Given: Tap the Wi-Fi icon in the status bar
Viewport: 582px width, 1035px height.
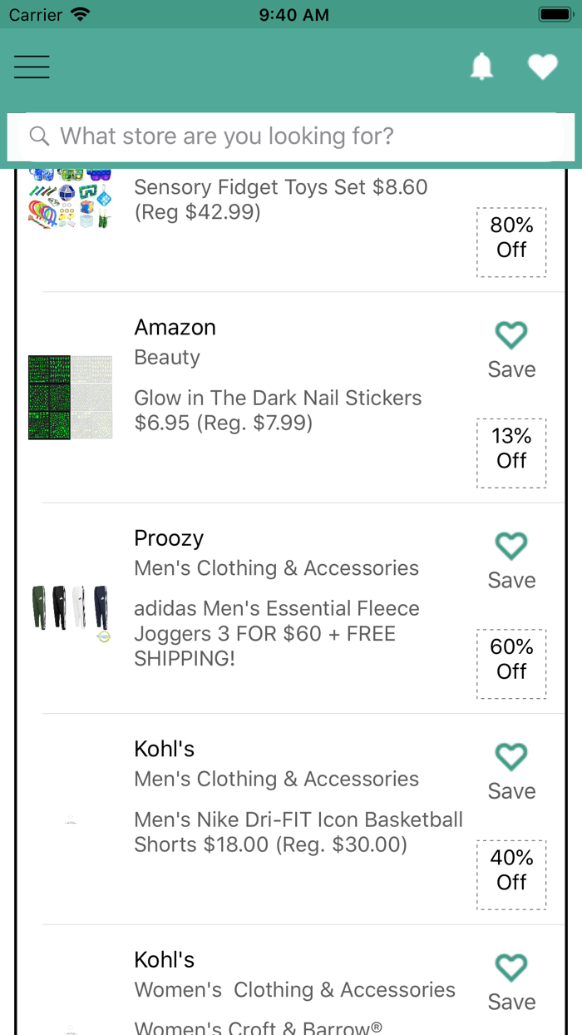Looking at the screenshot, I should click(79, 13).
